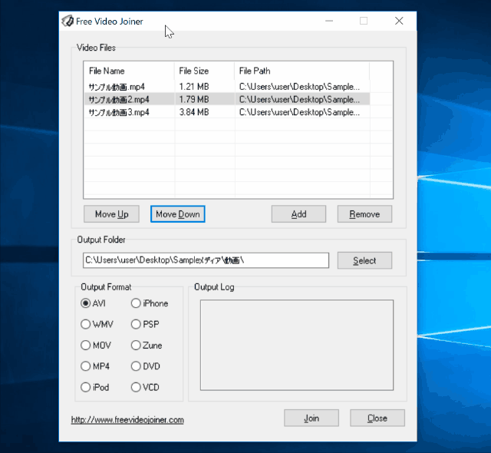Click inside the Output Log box

tap(297, 345)
